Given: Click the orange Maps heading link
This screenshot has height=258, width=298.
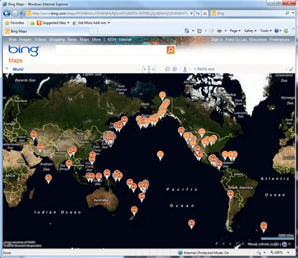Looking at the screenshot, I should (x=15, y=60).
